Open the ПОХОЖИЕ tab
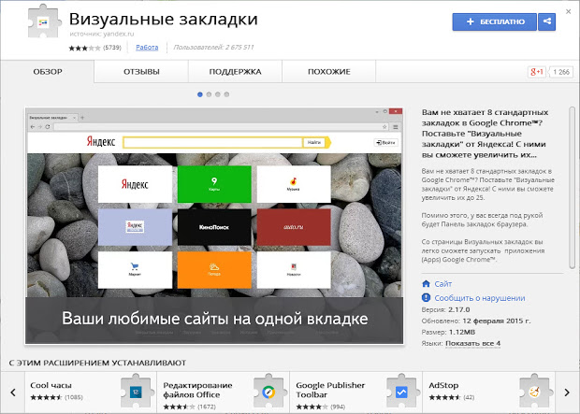 [329, 72]
